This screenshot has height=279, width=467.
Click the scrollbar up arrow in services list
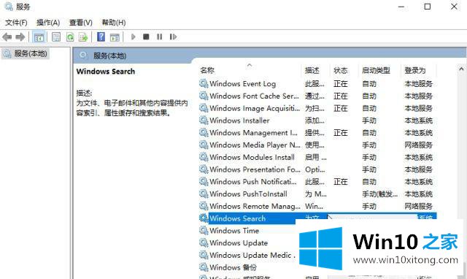(461, 69)
